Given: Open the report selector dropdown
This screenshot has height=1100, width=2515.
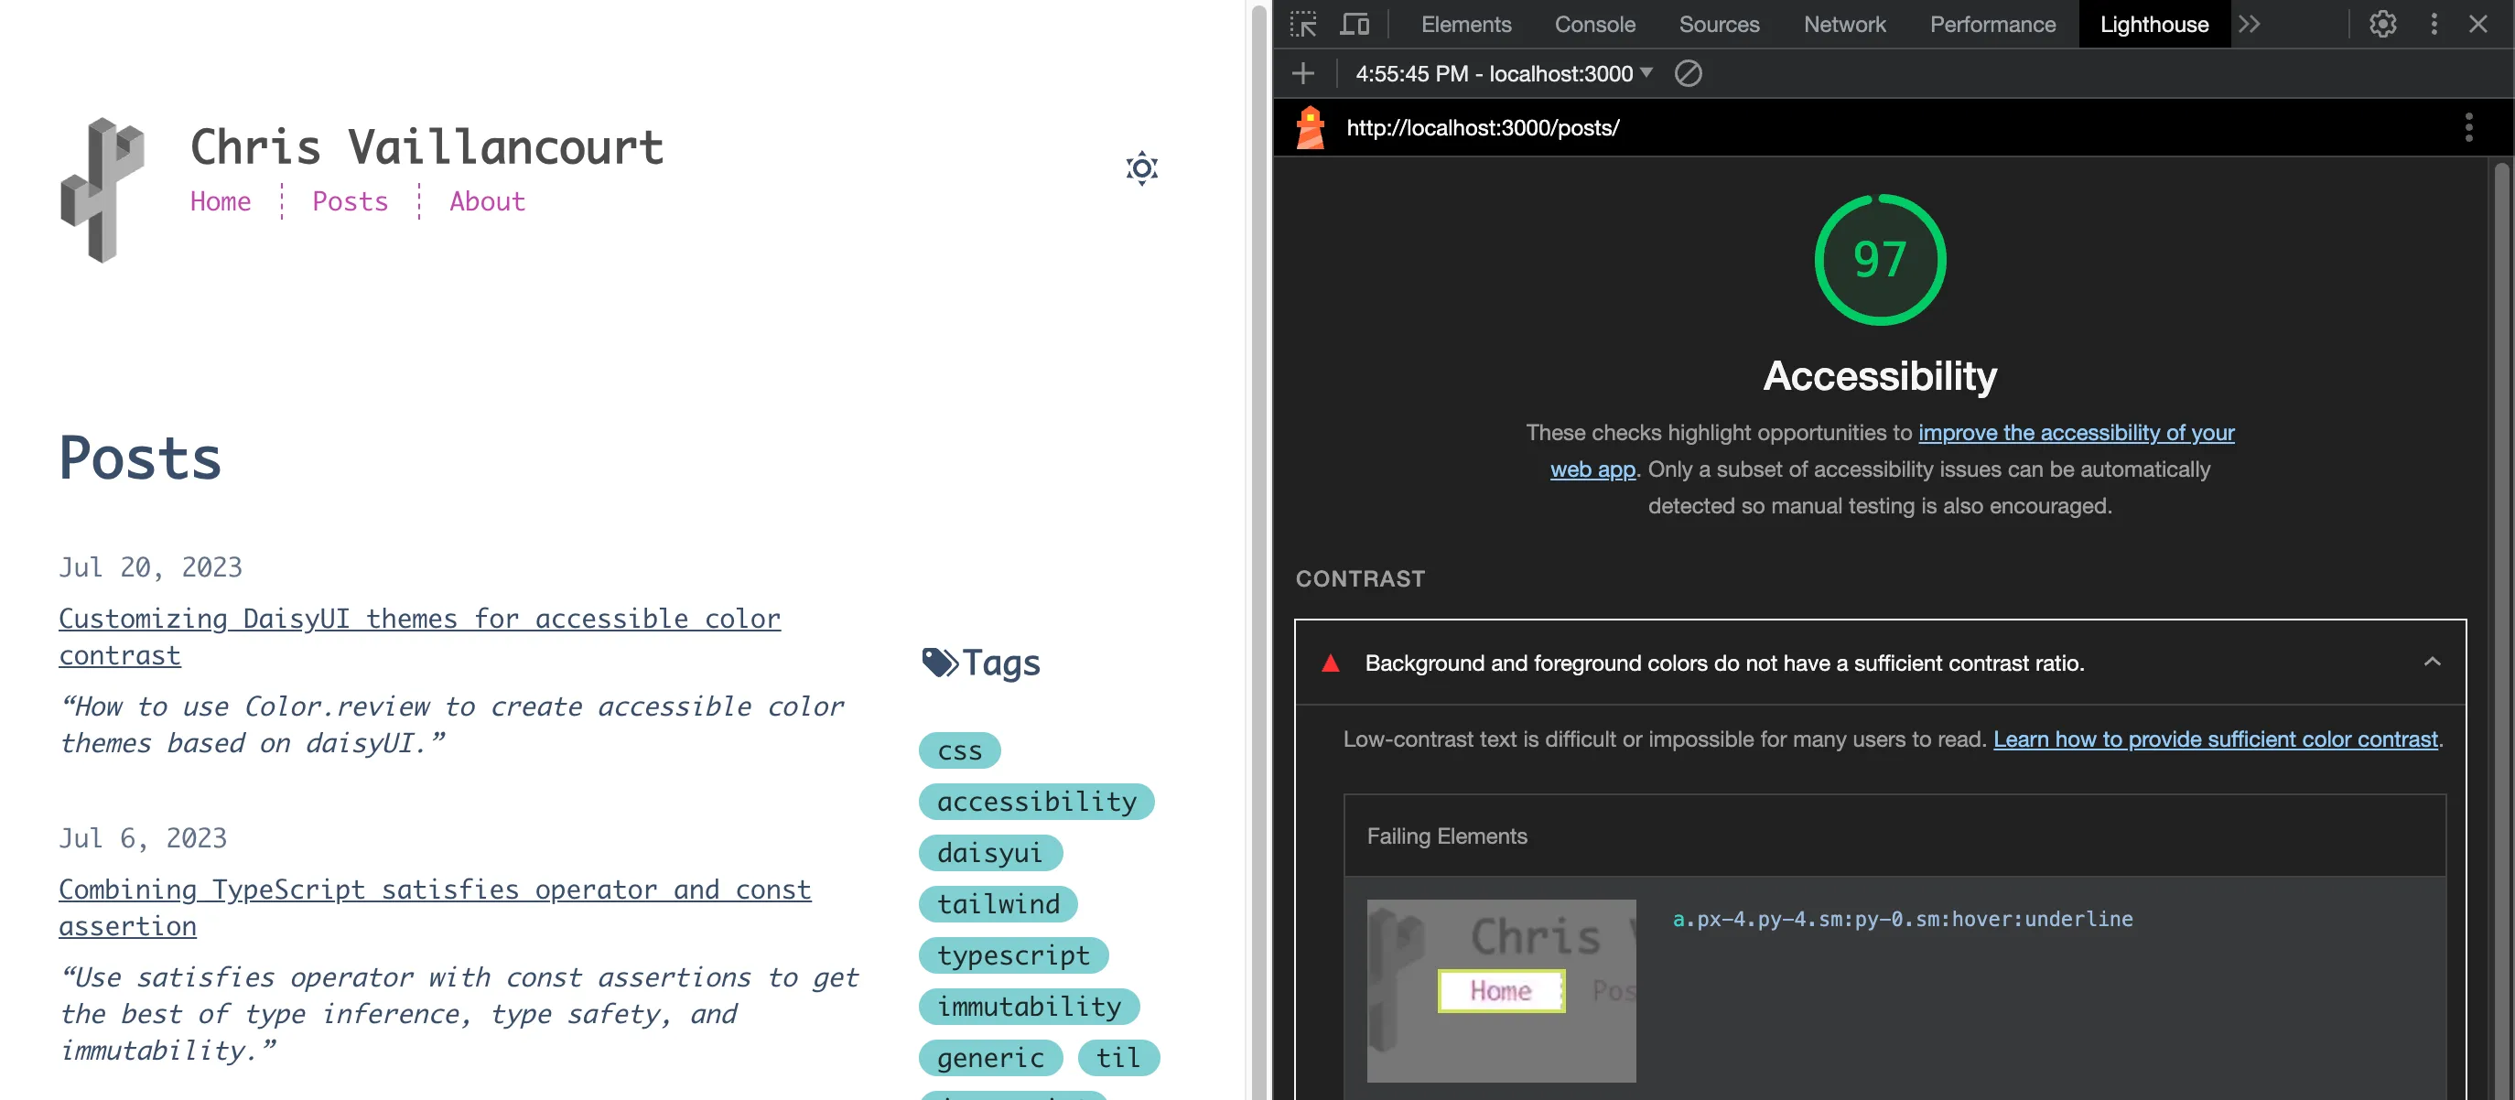Looking at the screenshot, I should tap(1504, 73).
